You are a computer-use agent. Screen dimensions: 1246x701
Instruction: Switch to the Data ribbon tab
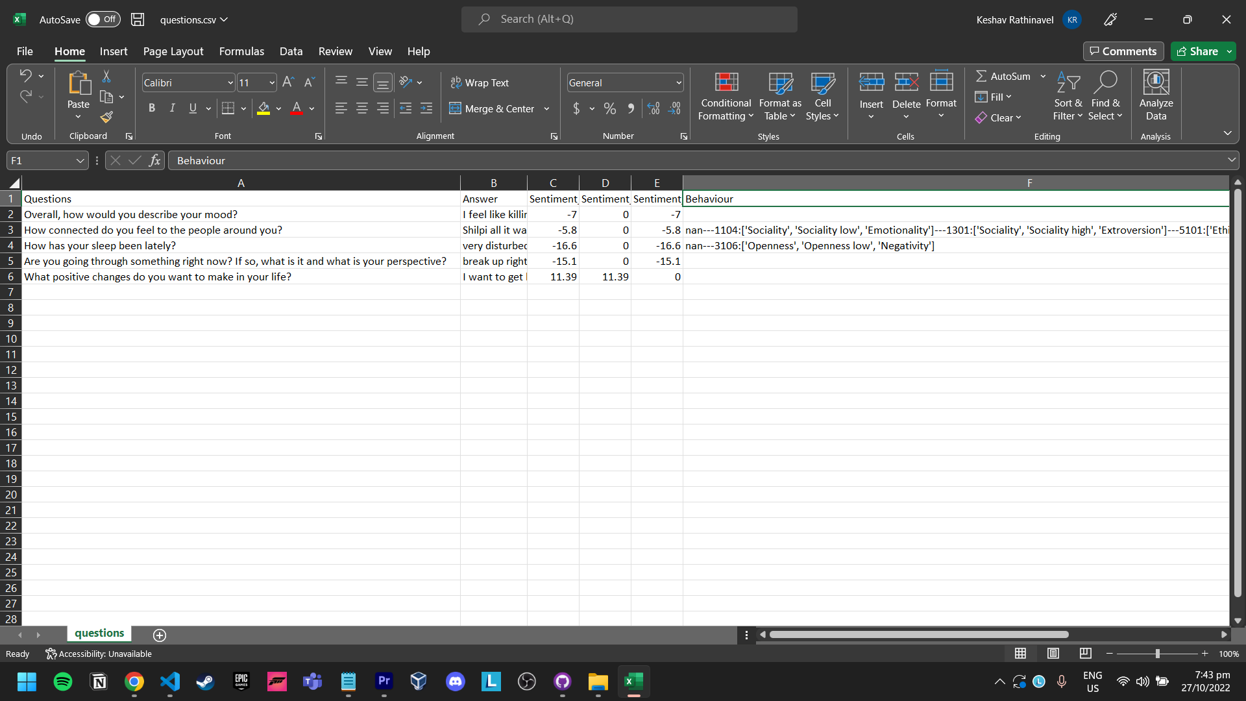pyautogui.click(x=291, y=51)
